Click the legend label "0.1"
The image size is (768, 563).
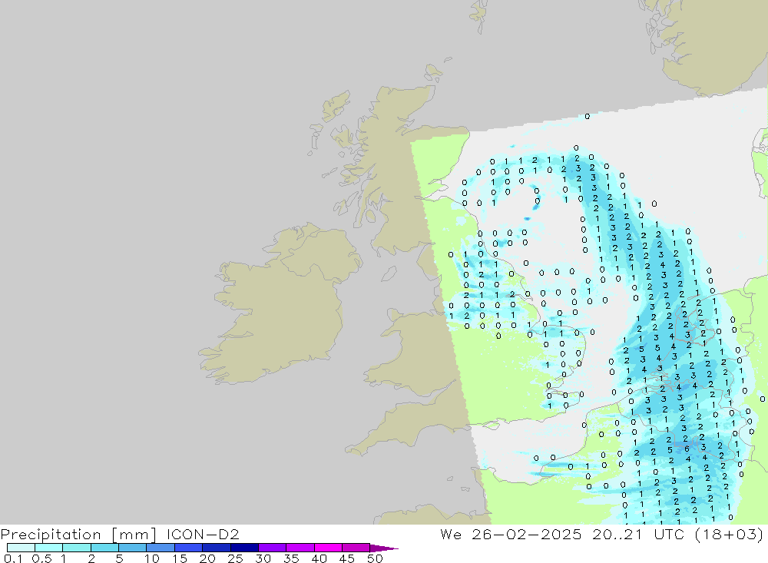point(13,558)
